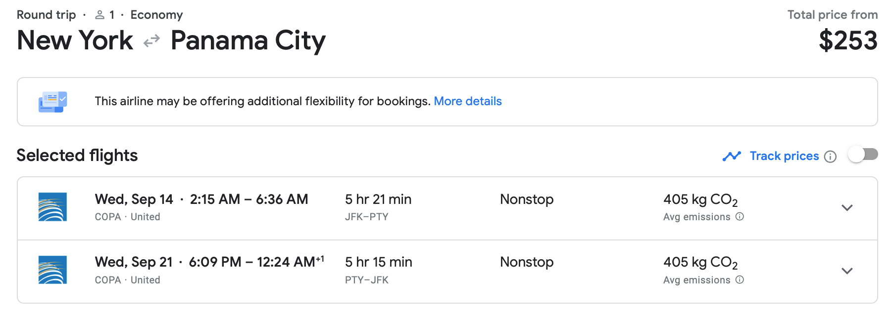Screen dimensions: 893x315
Task: Click the New York origin heading
Action: [x=75, y=40]
